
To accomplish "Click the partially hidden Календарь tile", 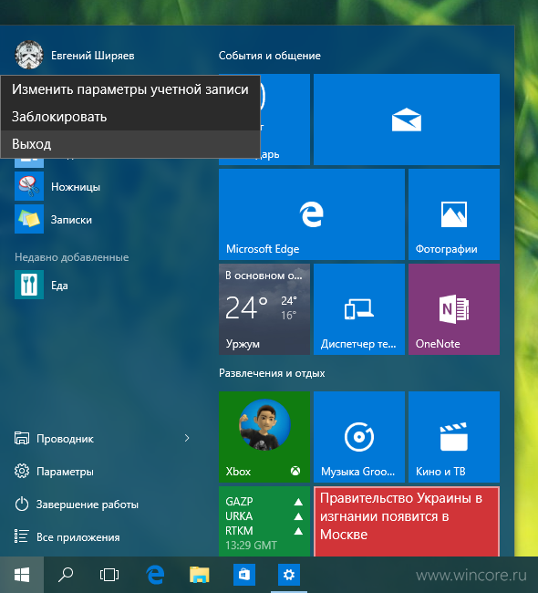I will [x=285, y=120].
